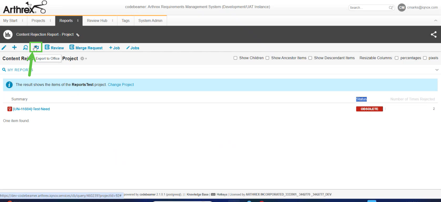Click the Change Project link

(121, 85)
